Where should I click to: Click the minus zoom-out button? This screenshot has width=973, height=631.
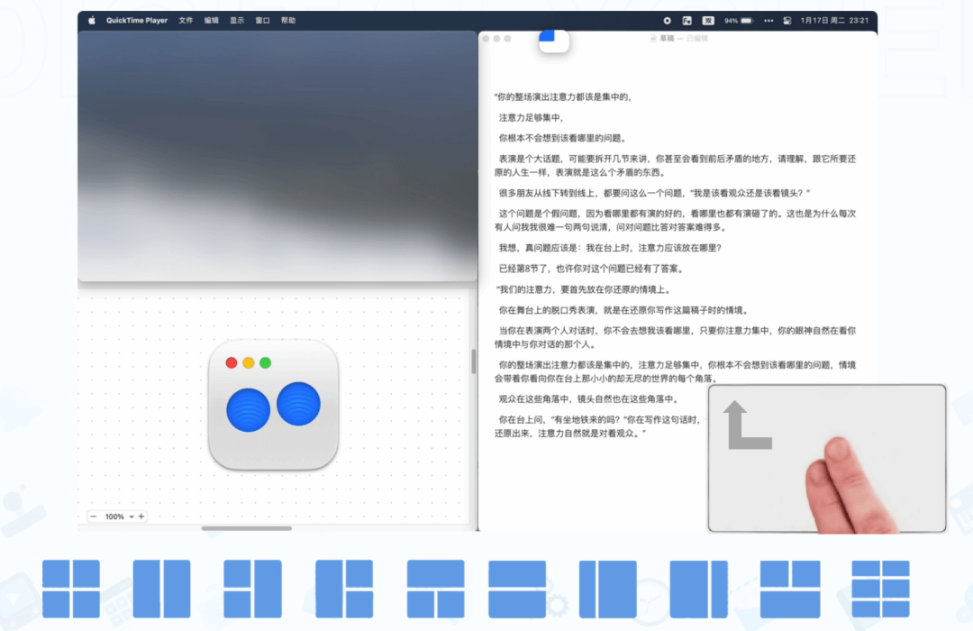pos(94,517)
